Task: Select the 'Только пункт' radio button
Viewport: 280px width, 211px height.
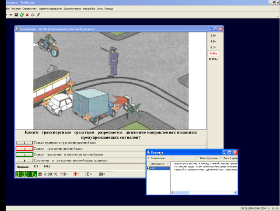Action: [x=149, y=158]
